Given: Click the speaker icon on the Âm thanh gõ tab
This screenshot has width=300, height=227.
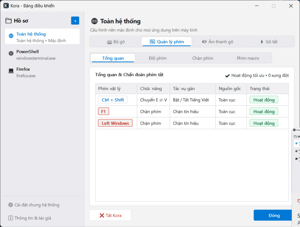Looking at the screenshot, I should [x=204, y=42].
